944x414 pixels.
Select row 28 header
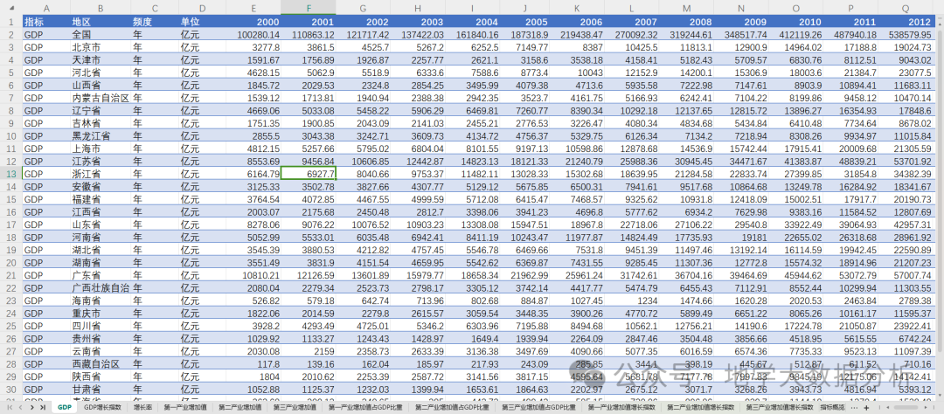(10, 364)
